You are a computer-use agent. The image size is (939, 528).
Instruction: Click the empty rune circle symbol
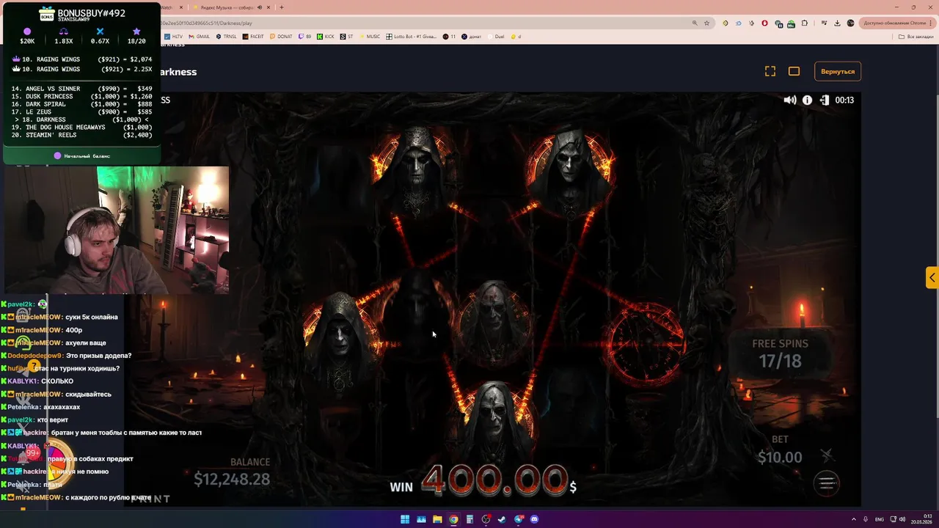pyautogui.click(x=645, y=342)
